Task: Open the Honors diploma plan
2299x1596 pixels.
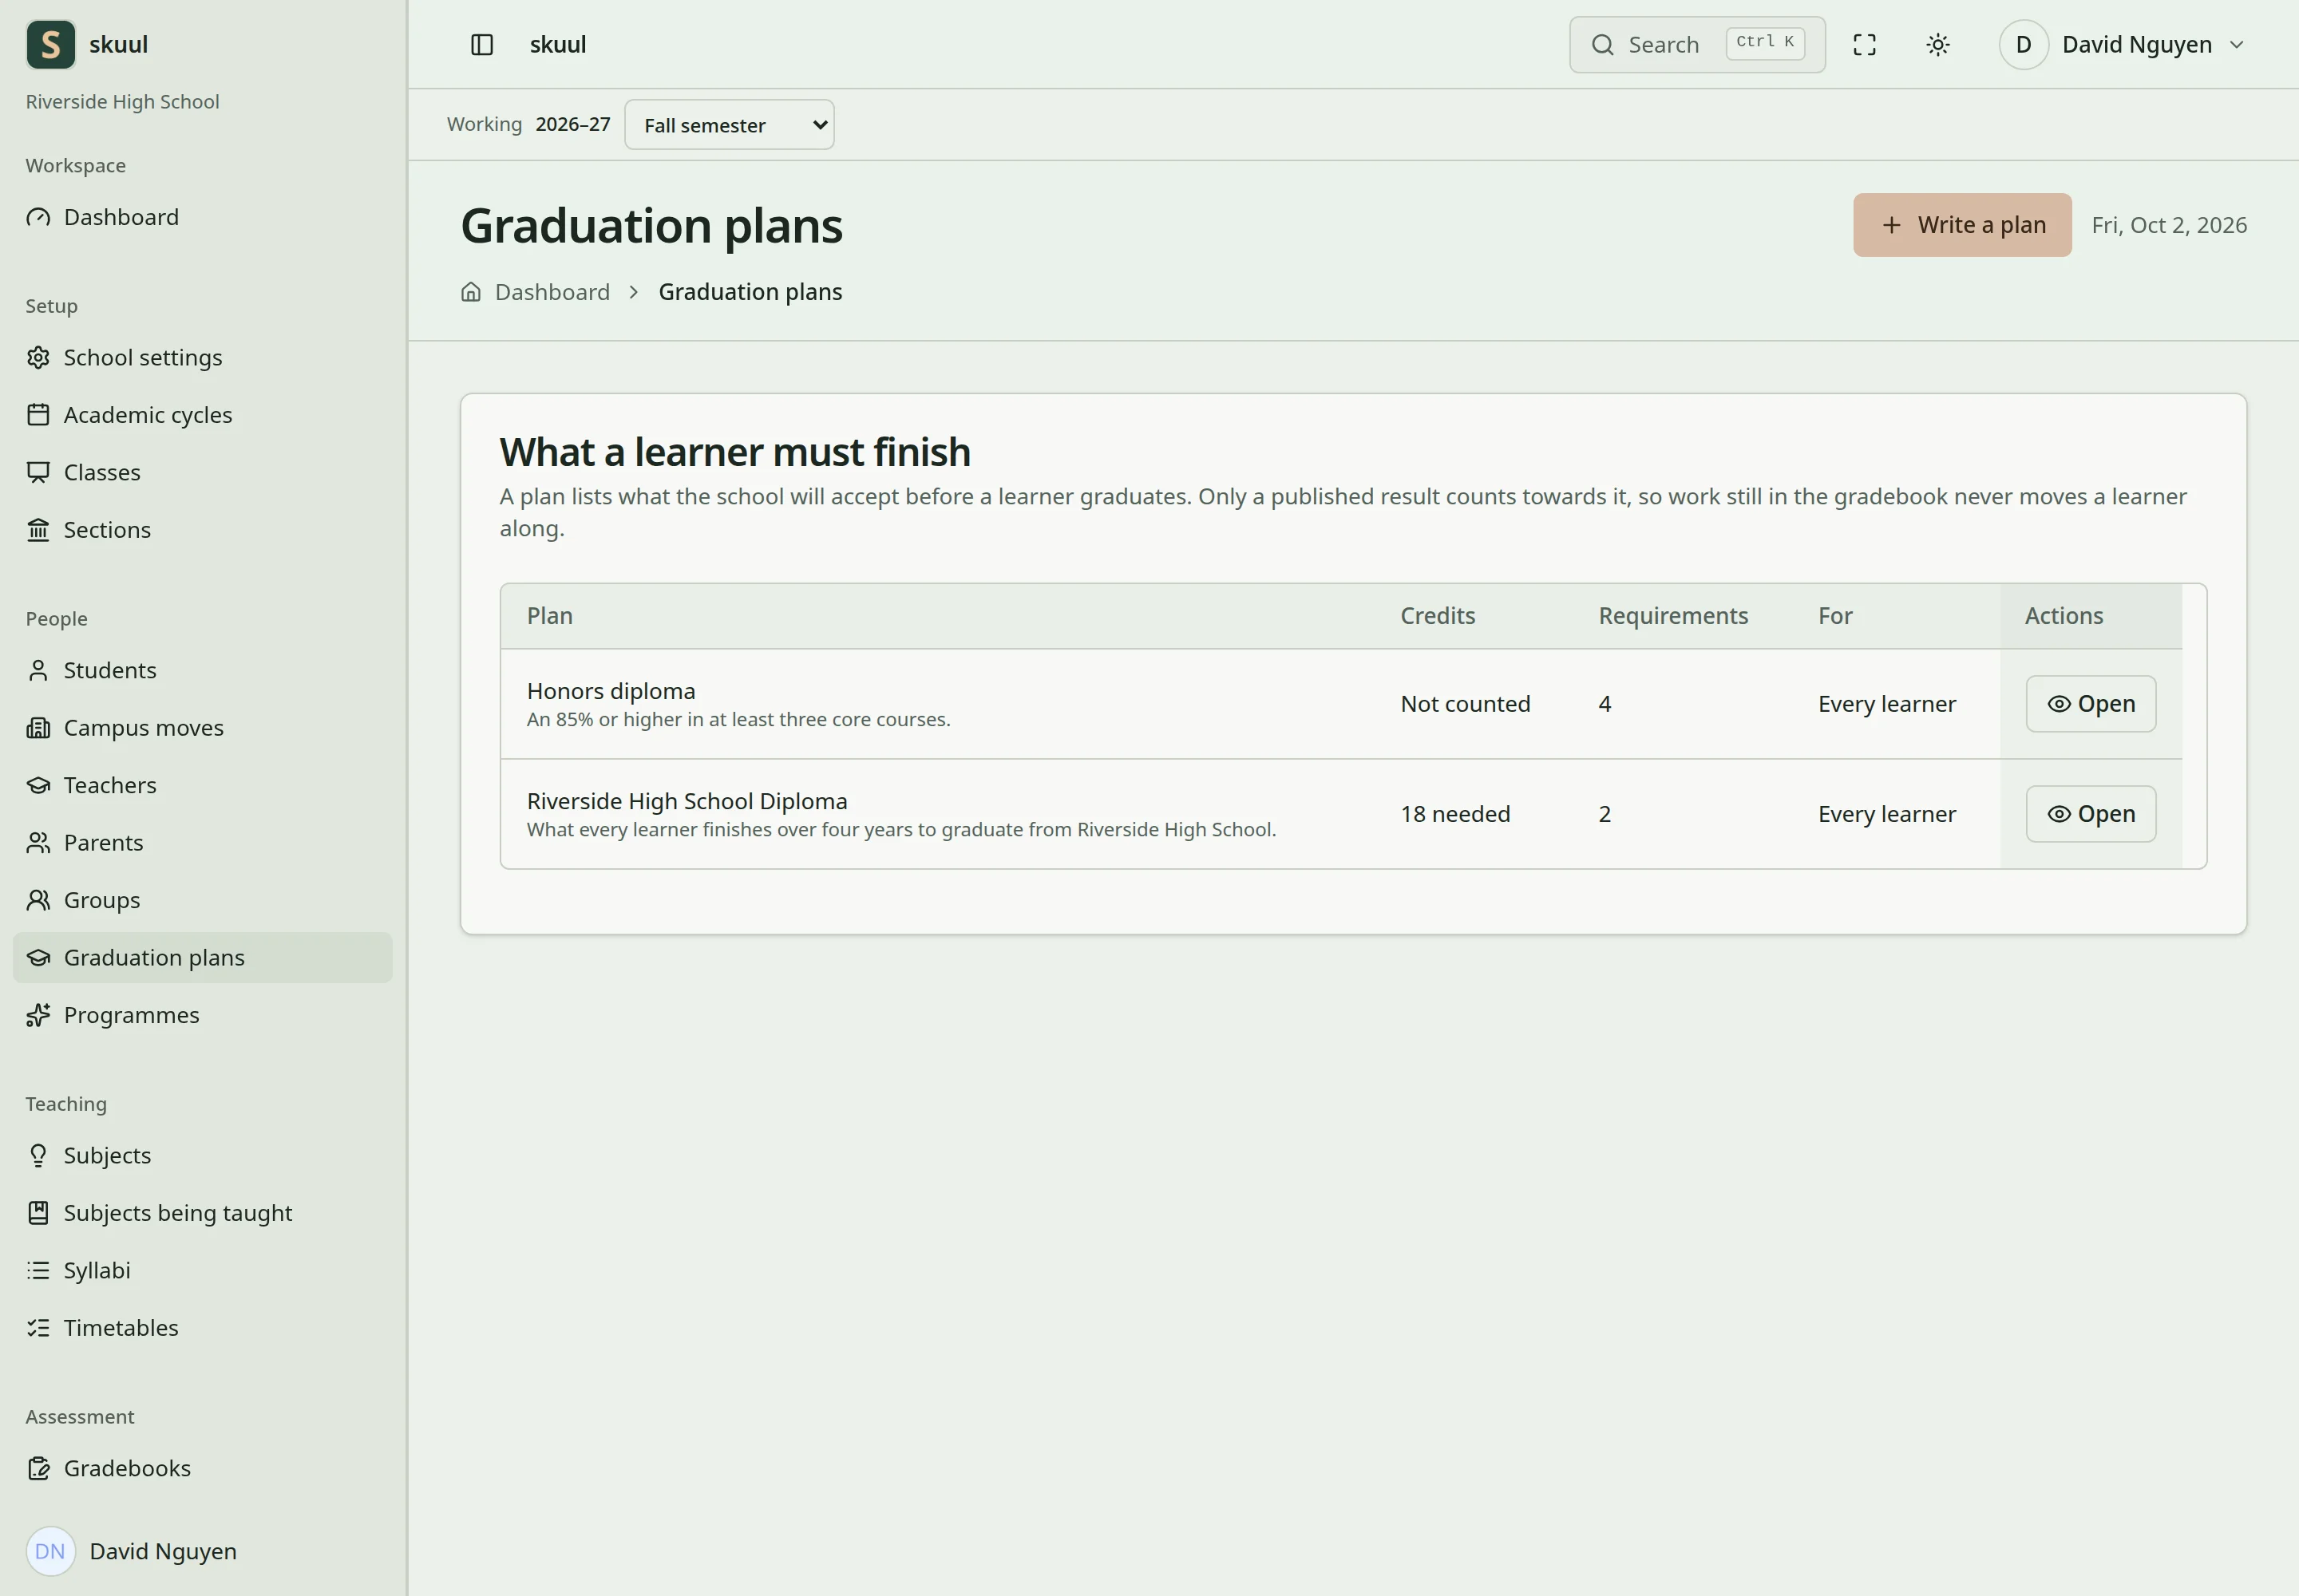Action: click(x=2091, y=704)
